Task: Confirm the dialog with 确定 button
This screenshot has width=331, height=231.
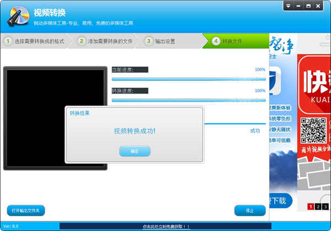Action: [135, 151]
